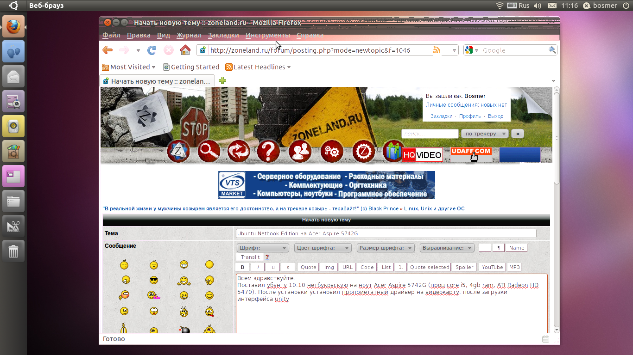Open the Выравнивание alignment dropdown
The height and width of the screenshot is (355, 633).
(x=447, y=248)
